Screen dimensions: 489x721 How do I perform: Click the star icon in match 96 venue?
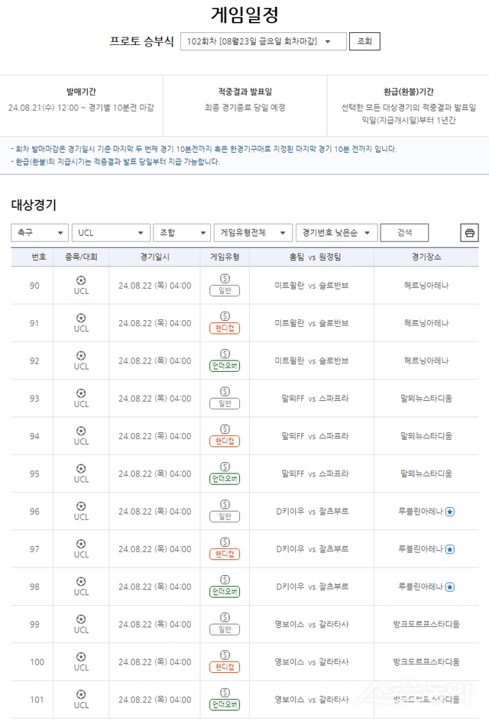click(450, 512)
